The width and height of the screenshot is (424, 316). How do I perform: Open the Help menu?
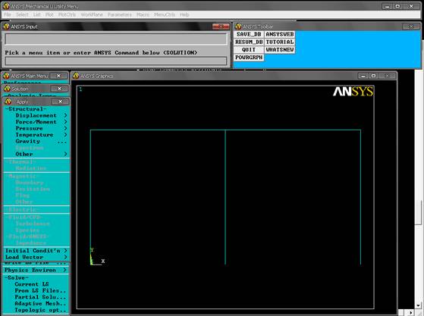(x=184, y=14)
